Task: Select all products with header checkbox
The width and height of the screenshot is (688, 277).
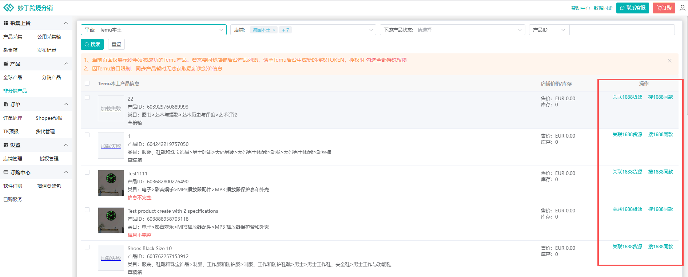Action: (x=87, y=83)
